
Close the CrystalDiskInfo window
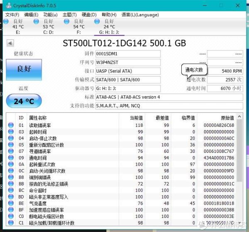point(238,5)
